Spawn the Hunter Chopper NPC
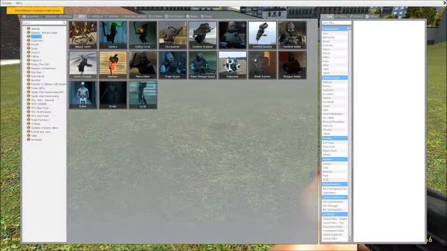This screenshot has height=251, width=447. (x=83, y=65)
